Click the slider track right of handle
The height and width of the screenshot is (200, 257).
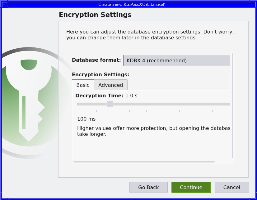pyautogui.click(x=171, y=104)
